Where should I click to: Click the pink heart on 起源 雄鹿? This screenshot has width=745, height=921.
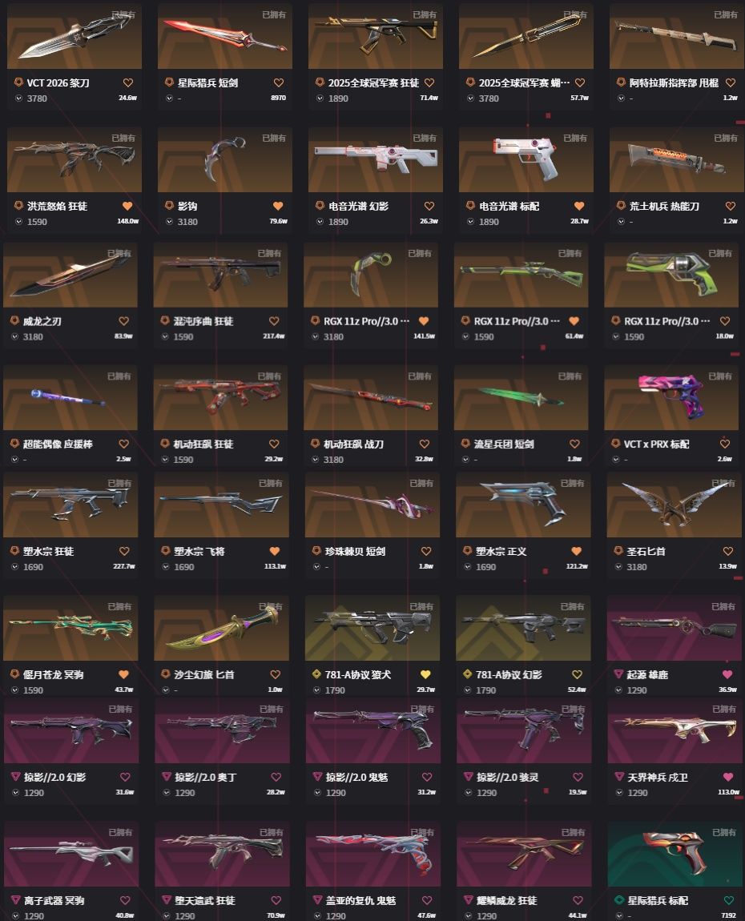(x=728, y=674)
